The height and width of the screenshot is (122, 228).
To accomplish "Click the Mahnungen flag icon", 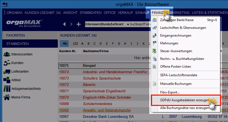I will [x=154, y=43].
